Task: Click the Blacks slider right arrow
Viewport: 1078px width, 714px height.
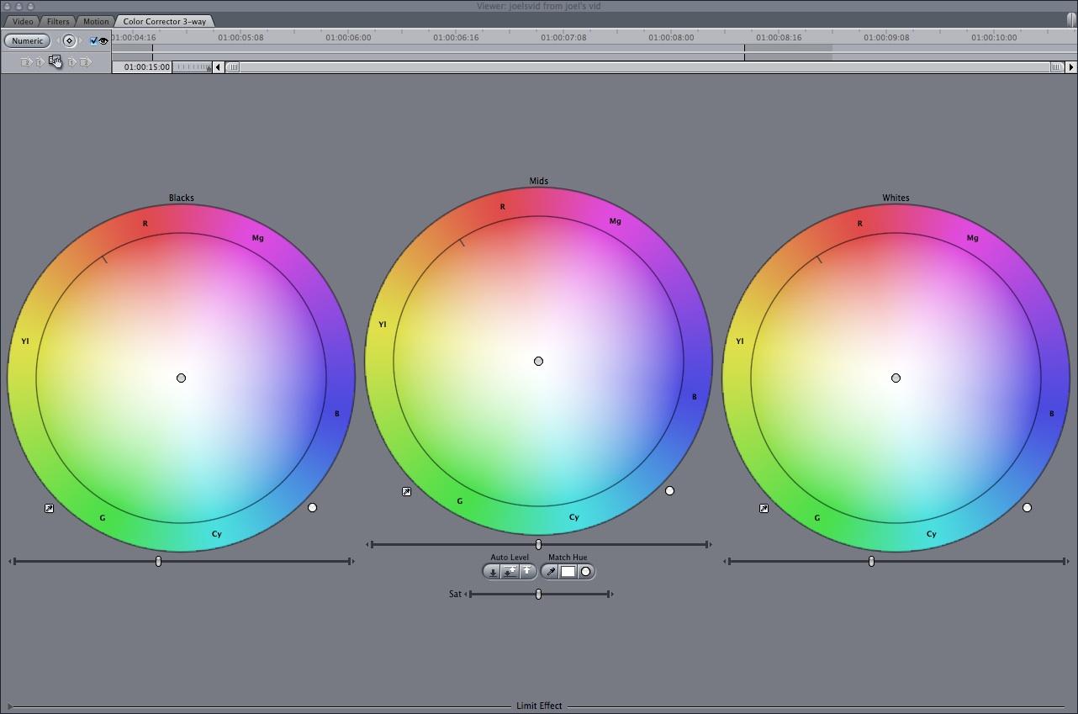Action: (x=351, y=561)
